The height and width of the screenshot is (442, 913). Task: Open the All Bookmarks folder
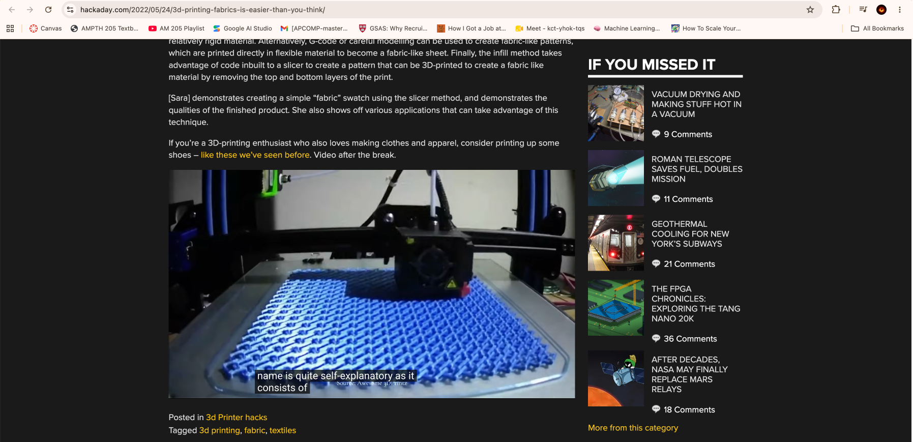[877, 28]
